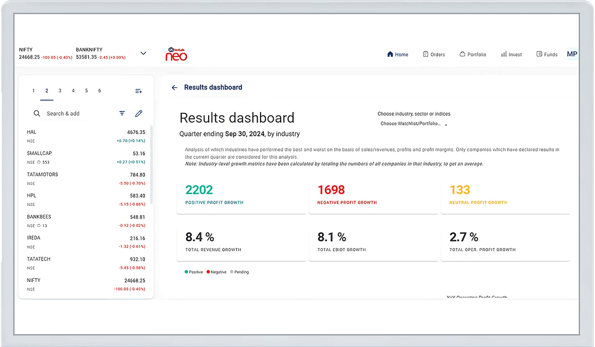Image resolution: width=595 pixels, height=347 pixels.
Task: Click the back arrow beside Results dashboard
Action: coord(175,88)
